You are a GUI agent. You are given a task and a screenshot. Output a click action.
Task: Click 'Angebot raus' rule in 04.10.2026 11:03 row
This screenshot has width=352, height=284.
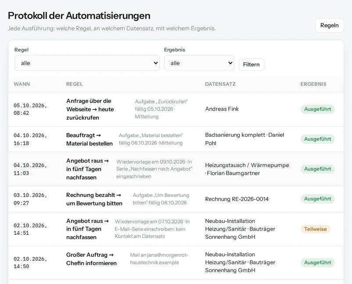point(87,169)
